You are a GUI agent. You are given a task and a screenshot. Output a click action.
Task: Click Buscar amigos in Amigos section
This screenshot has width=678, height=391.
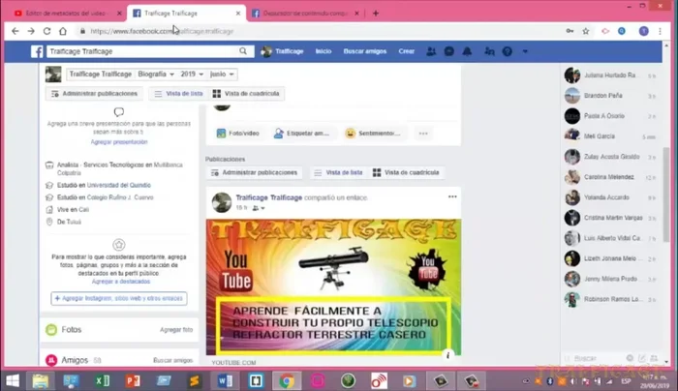point(173,360)
